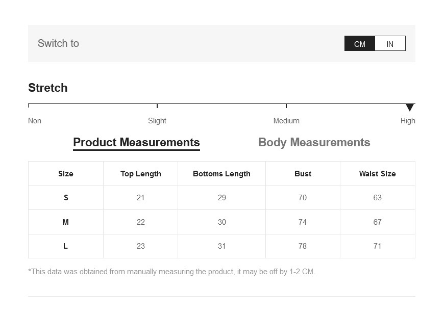
Task: Click the size L bust value 78
Action: [x=303, y=246]
